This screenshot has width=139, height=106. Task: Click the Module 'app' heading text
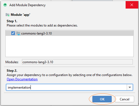pyautogui.click(x=20, y=15)
